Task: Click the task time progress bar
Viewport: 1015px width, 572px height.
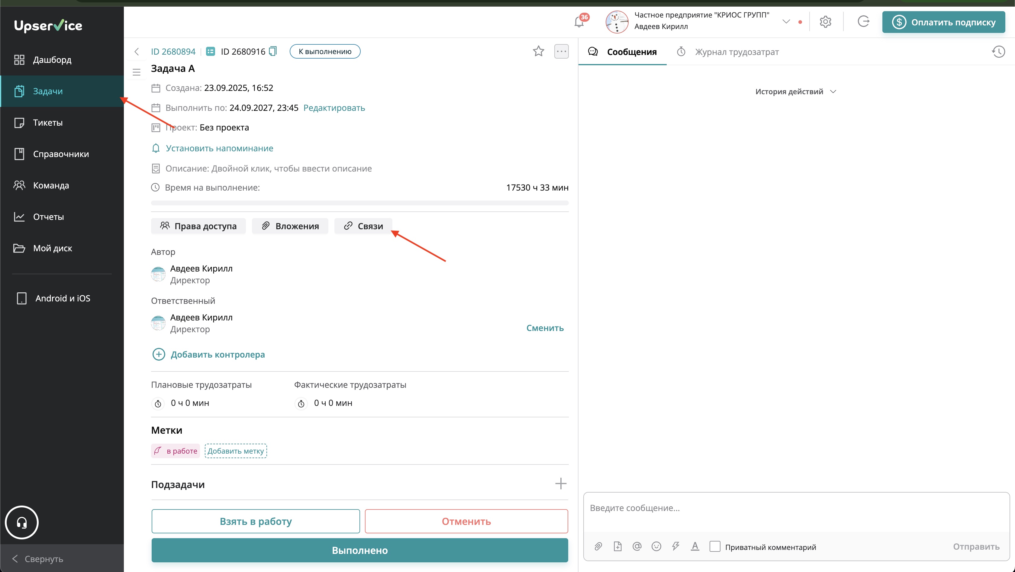Action: [359, 203]
